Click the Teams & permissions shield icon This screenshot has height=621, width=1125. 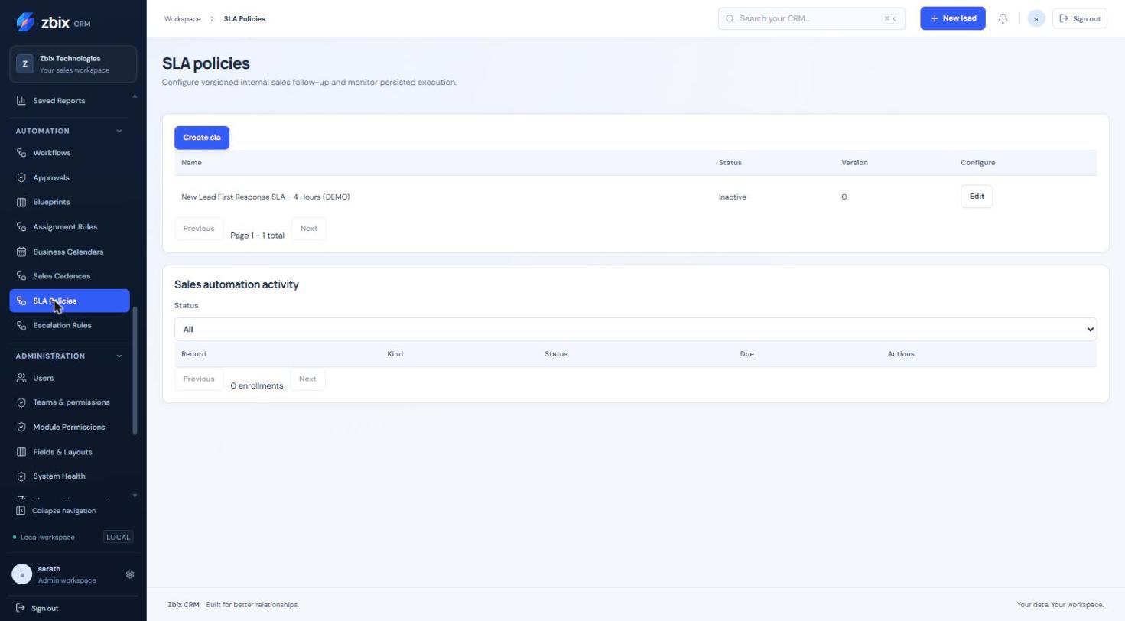pos(21,402)
